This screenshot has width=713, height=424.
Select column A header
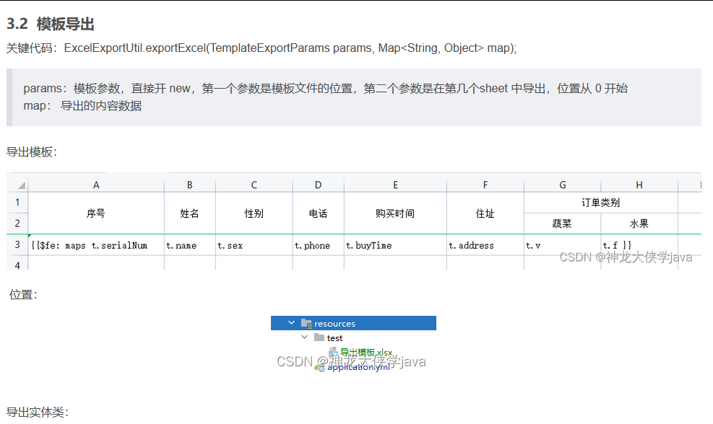[96, 185]
